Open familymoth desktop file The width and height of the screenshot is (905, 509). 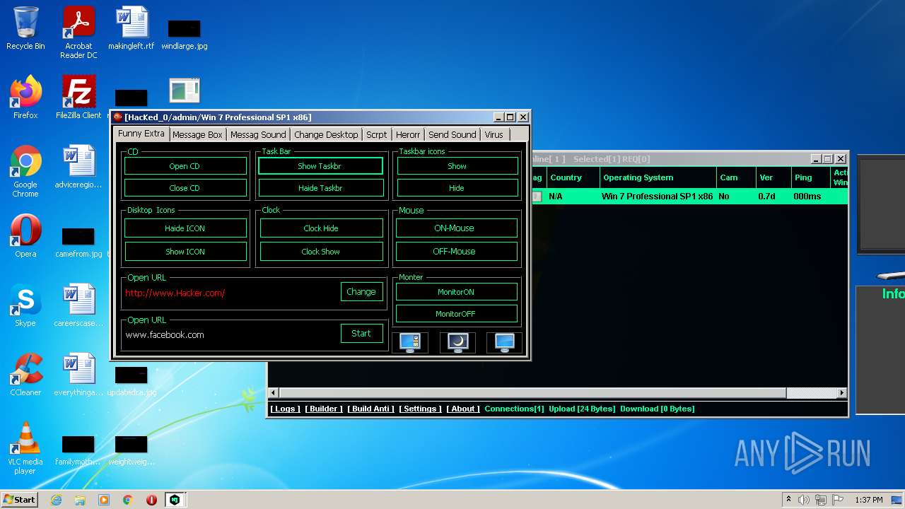78,450
